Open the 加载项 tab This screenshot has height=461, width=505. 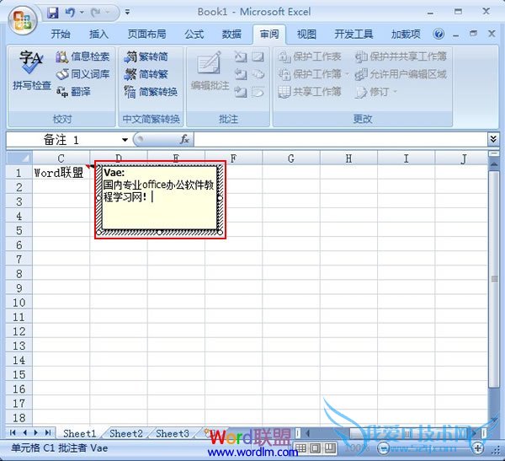tap(406, 34)
